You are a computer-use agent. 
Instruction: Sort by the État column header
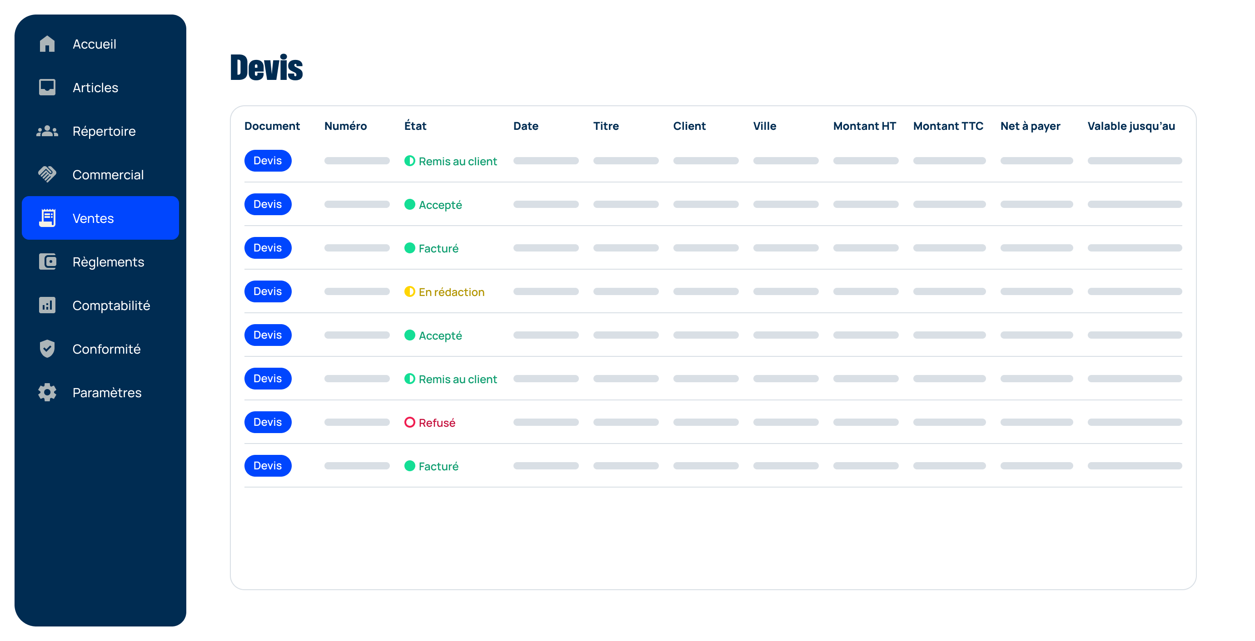tap(415, 126)
